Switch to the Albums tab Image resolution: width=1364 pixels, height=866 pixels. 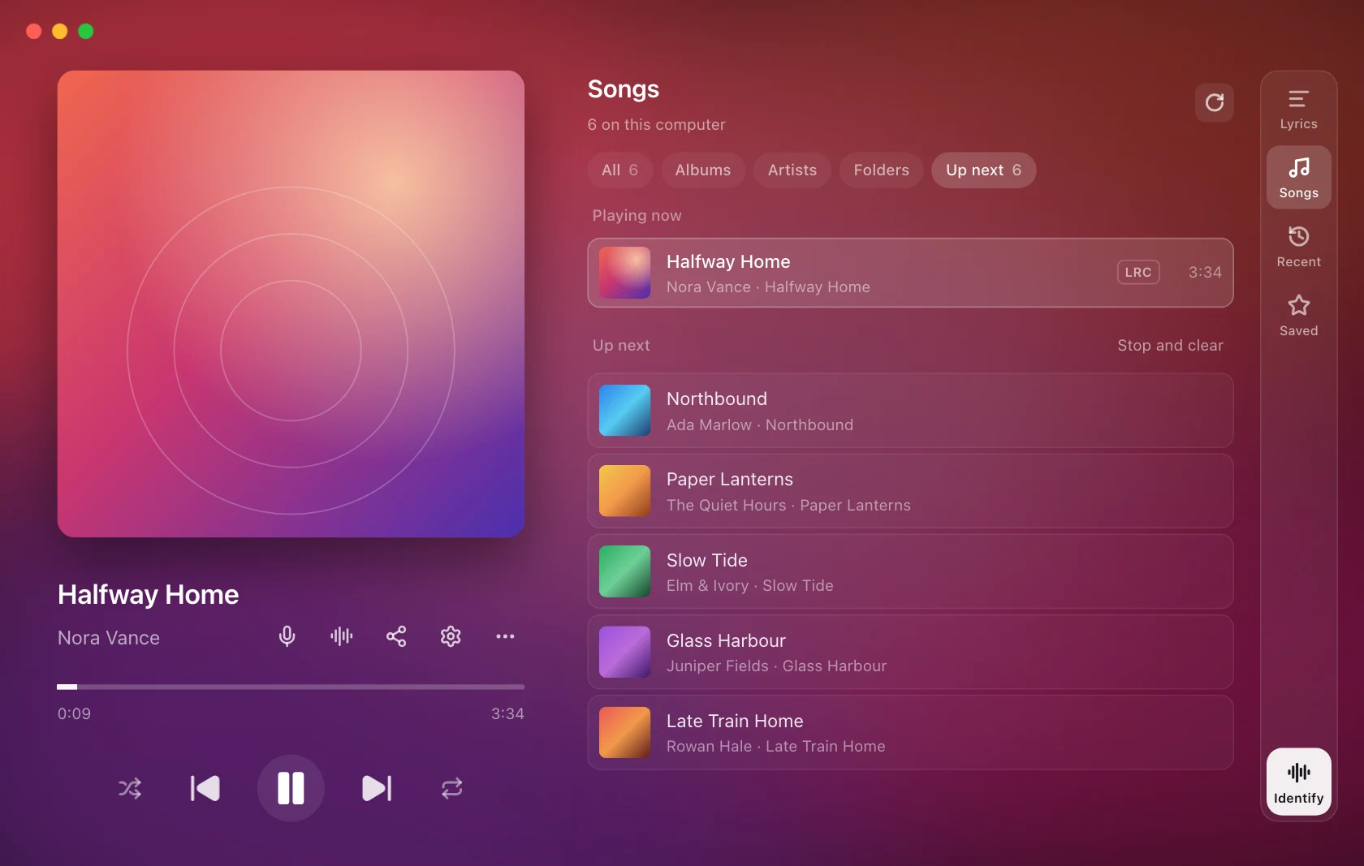coord(703,170)
